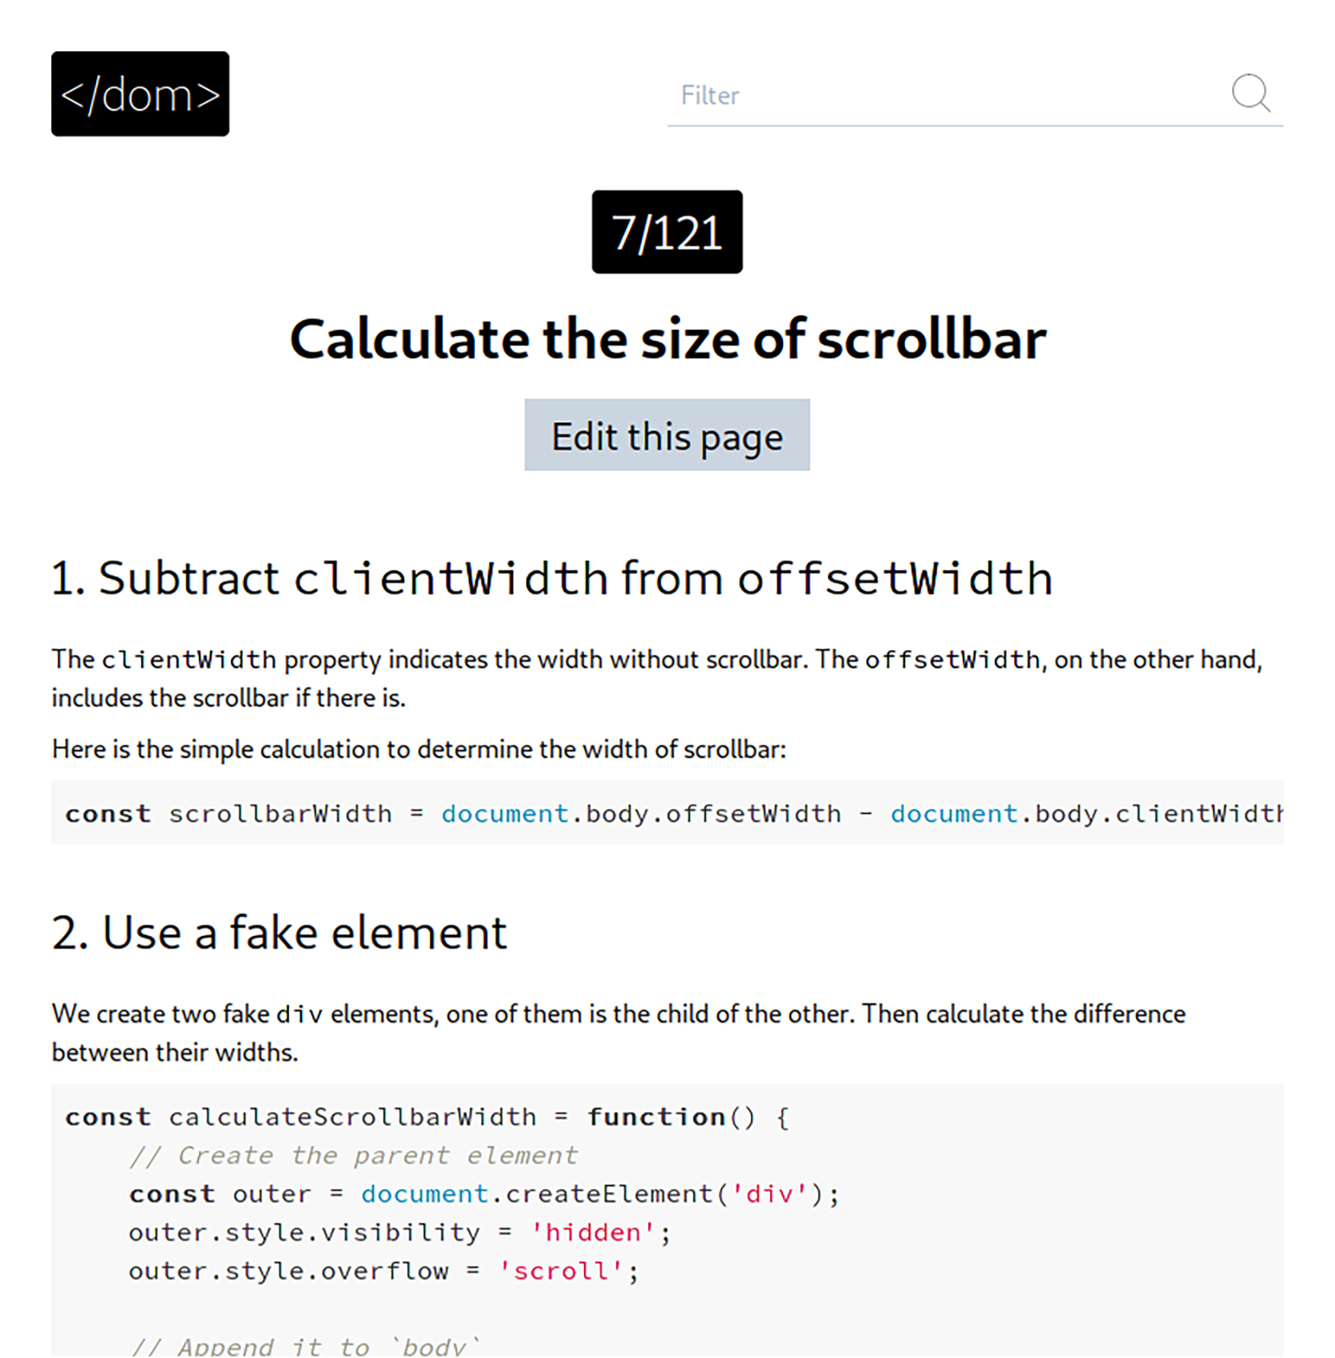Click document.body.offsetWidth in the code snippet
Screen dimensions: 1335x1358
[640, 814]
